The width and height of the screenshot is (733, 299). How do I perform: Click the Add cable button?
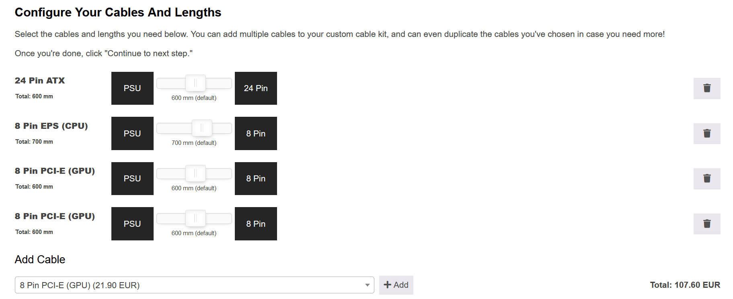pos(396,285)
